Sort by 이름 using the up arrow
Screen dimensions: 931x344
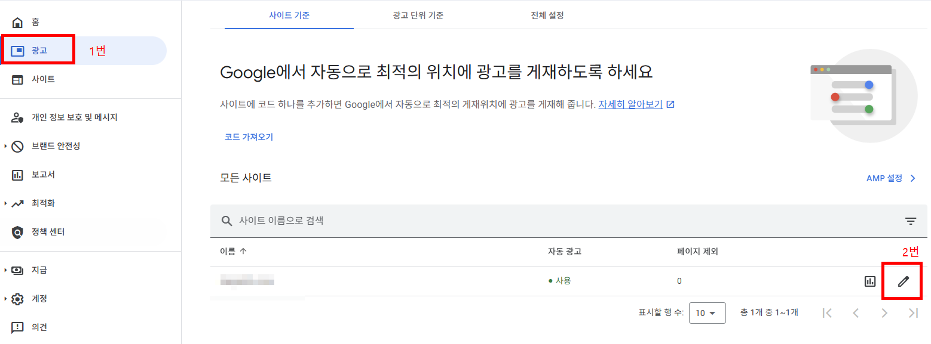coord(243,251)
